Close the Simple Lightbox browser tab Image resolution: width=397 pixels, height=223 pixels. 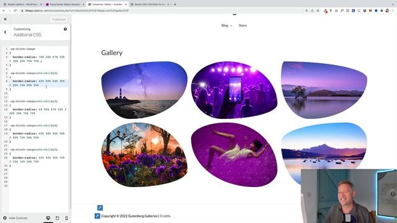(41, 4)
